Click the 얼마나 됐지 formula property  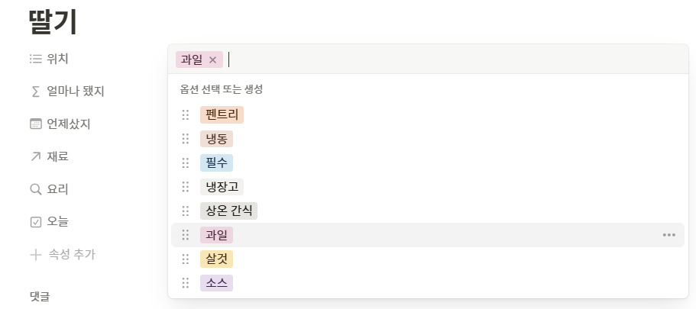[x=75, y=92]
